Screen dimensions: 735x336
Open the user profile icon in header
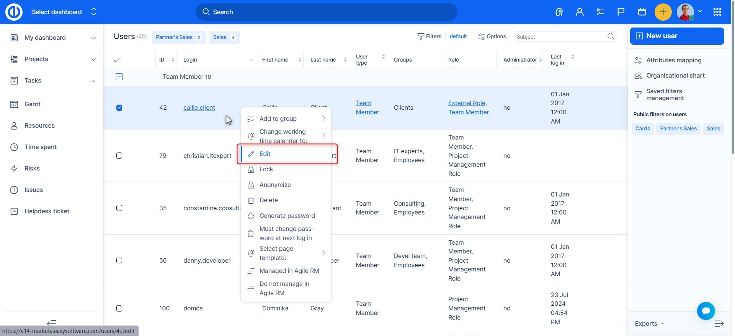(x=580, y=12)
